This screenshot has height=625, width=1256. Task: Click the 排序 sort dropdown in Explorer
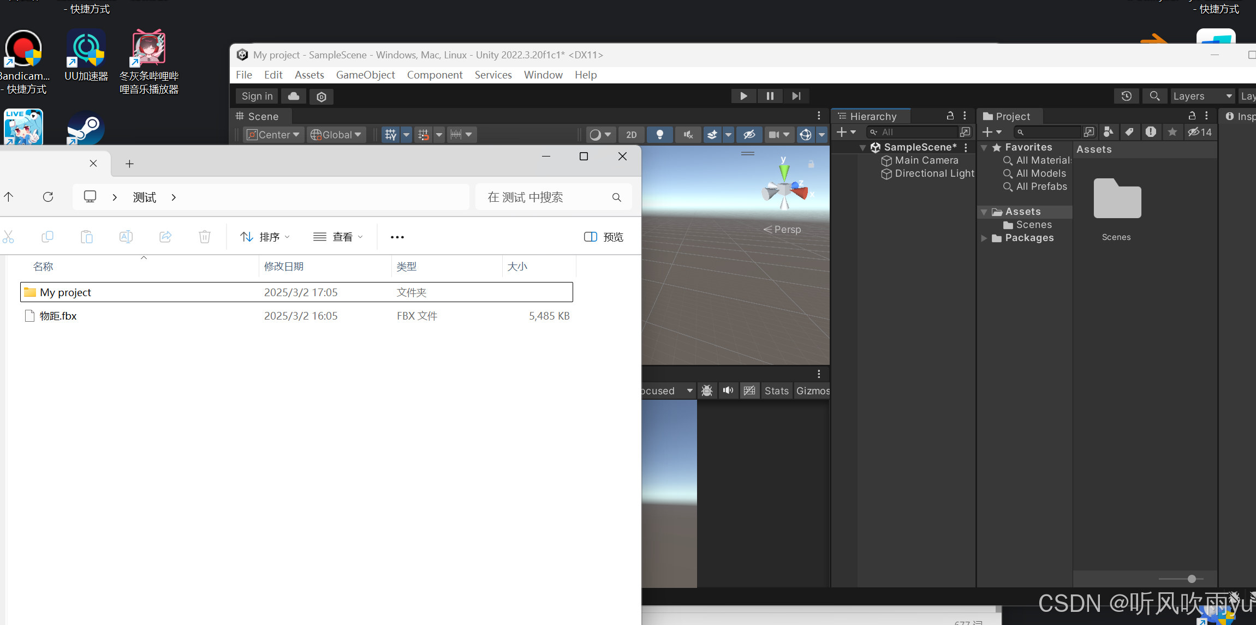pos(265,237)
